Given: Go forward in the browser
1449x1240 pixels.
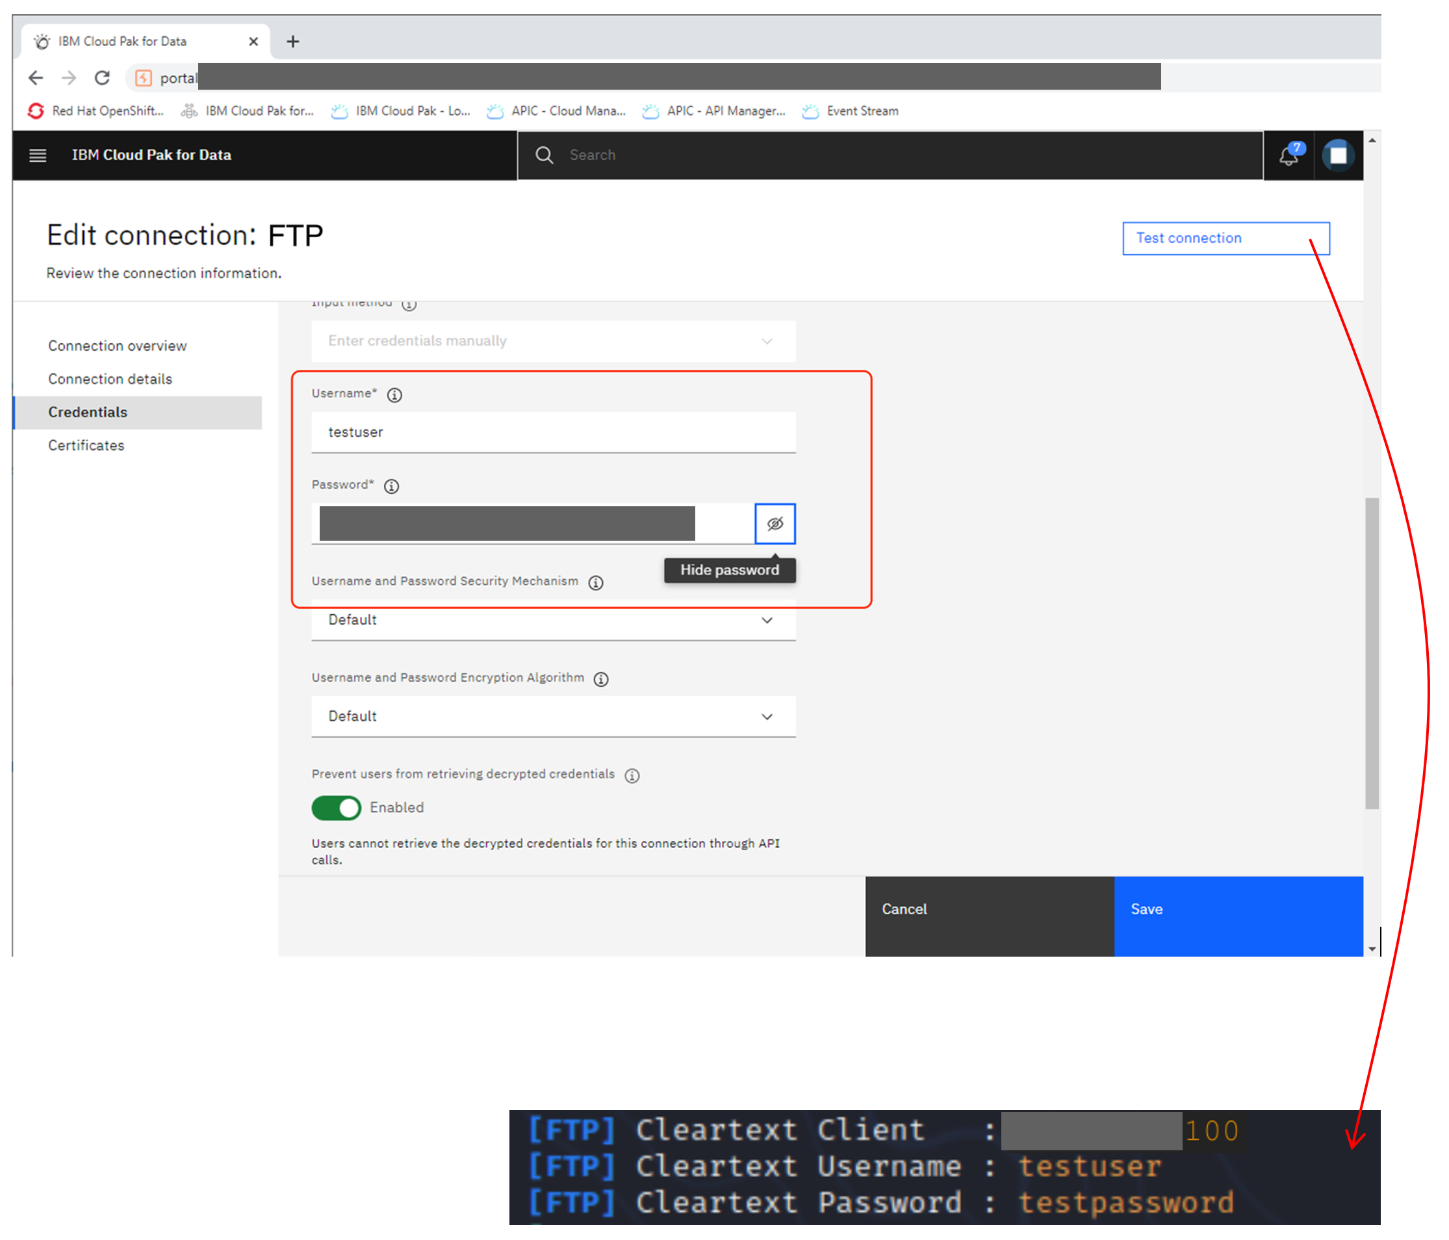Looking at the screenshot, I should (x=68, y=77).
